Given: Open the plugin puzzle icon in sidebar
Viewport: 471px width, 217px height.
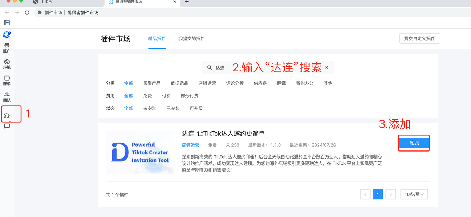Looking at the screenshot, I should pos(7,115).
